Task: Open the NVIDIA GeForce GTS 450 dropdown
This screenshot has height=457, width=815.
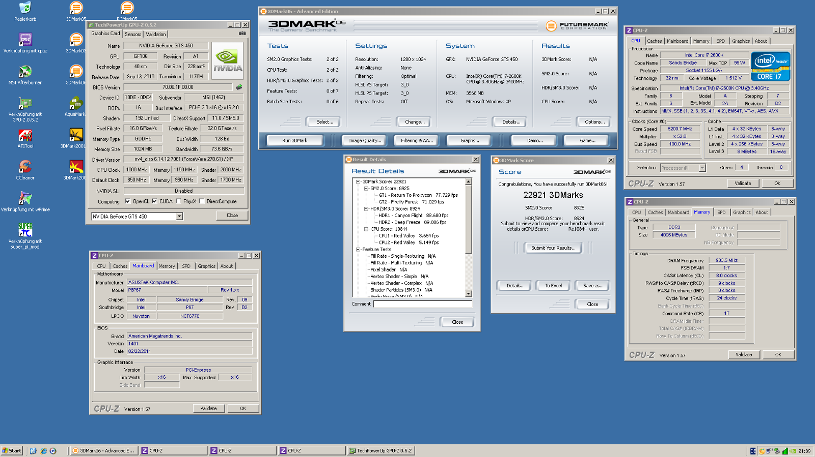Action: pyautogui.click(x=179, y=217)
